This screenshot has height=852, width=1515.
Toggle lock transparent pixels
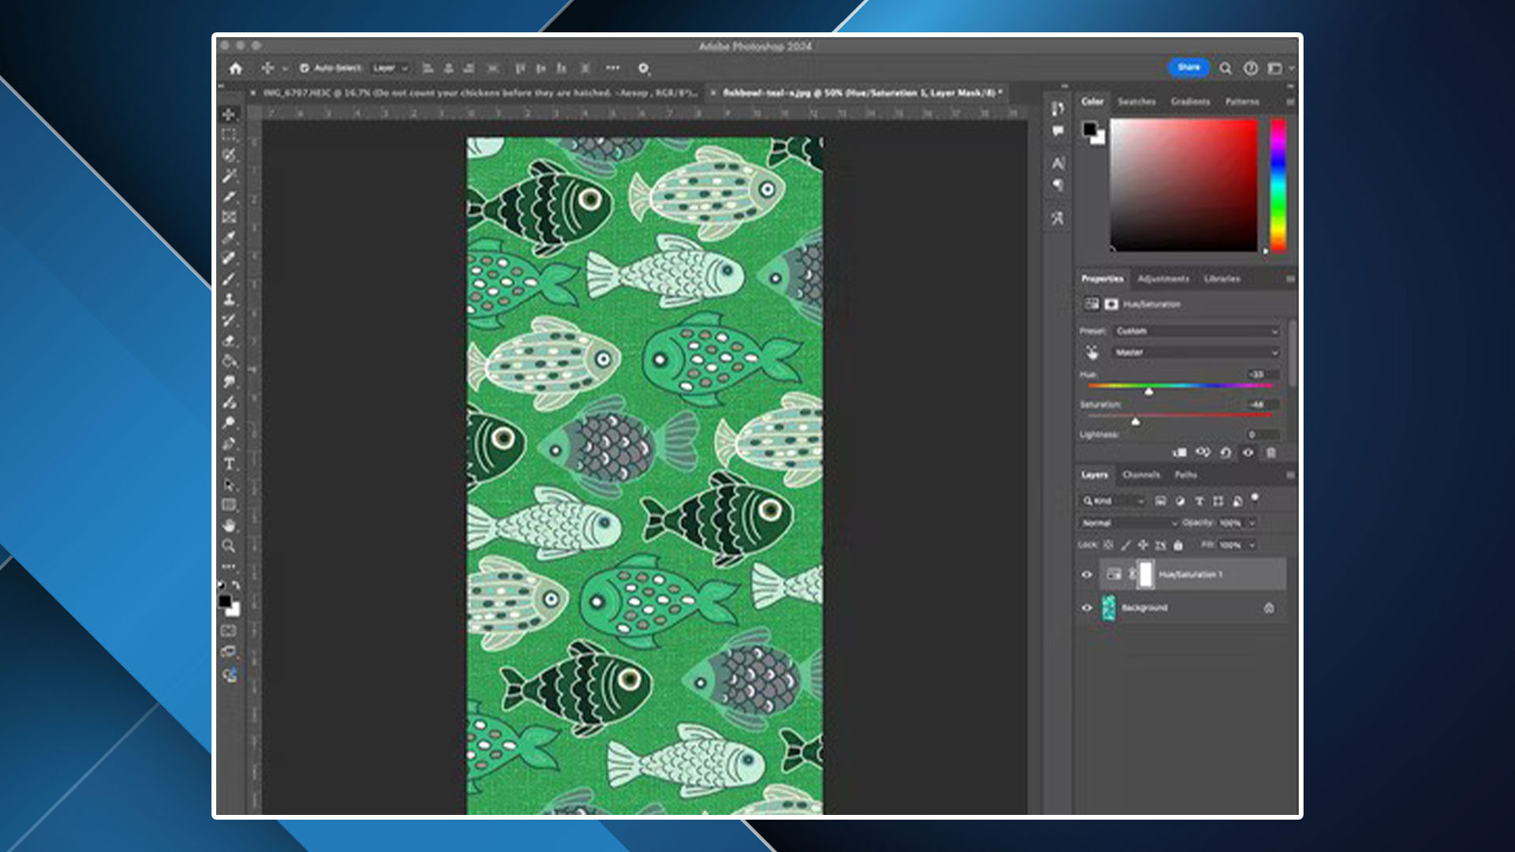(1108, 545)
